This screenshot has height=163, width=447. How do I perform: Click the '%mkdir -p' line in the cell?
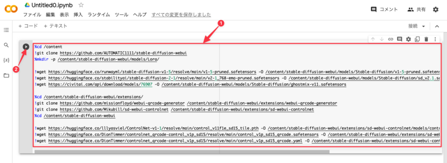[97, 59]
